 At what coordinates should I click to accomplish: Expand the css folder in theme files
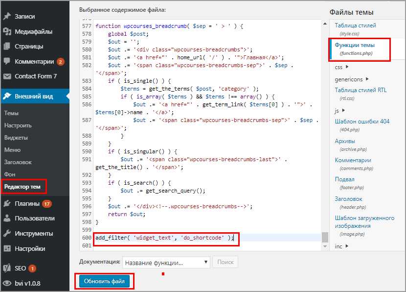pyautogui.click(x=347, y=67)
